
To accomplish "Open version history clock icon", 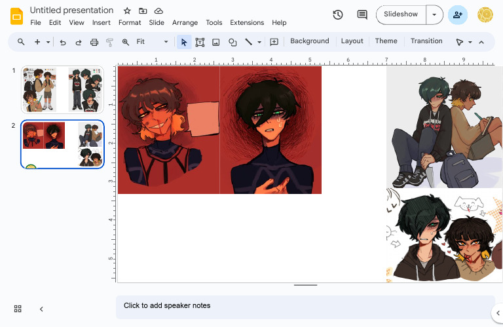I will (x=338, y=15).
